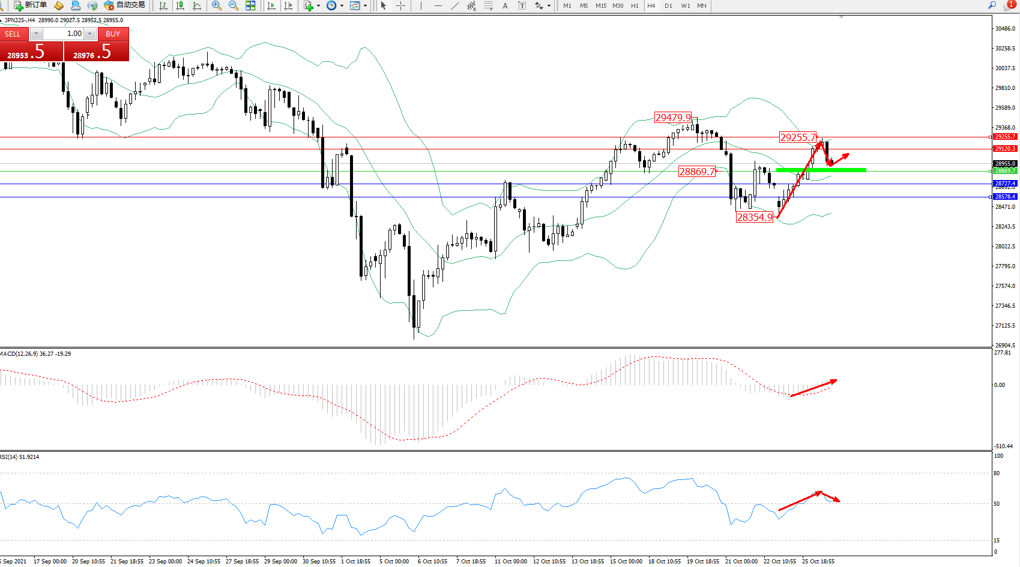Select the Fibonacci retracement tool
This screenshot has height=567, width=1020.
488,5
